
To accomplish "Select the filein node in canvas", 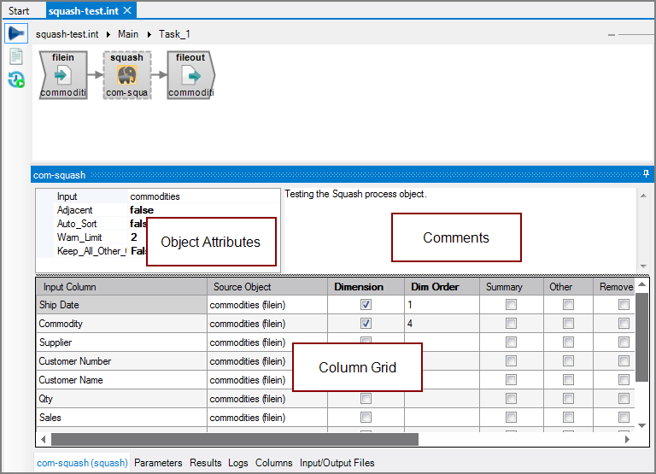I will [x=63, y=74].
